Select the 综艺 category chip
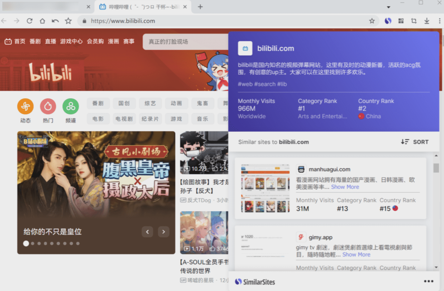Image resolution: width=444 pixels, height=291 pixels. [x=150, y=103]
